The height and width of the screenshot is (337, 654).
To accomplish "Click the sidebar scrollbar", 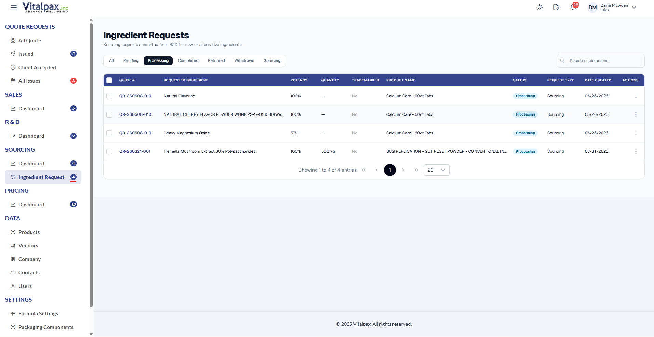I will coord(91,165).
